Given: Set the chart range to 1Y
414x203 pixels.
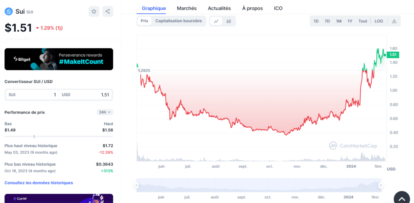Looking at the screenshot, I should [350, 21].
